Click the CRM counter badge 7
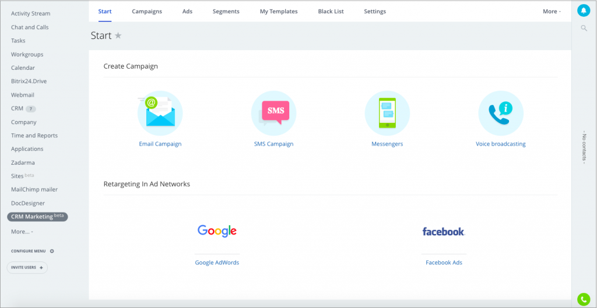Viewport: 597px width, 308px height. (x=31, y=109)
